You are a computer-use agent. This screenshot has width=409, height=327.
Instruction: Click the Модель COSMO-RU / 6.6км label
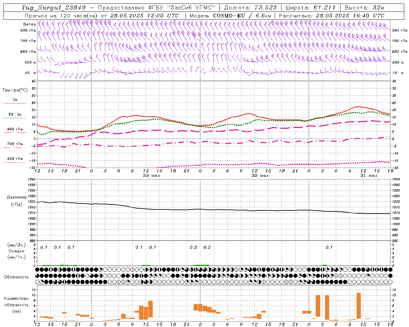coord(230,16)
